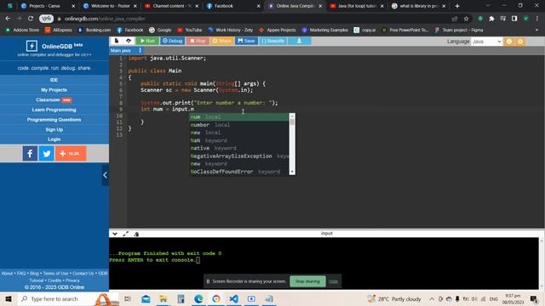Click the Stop button
545x306 pixels.
198,41
